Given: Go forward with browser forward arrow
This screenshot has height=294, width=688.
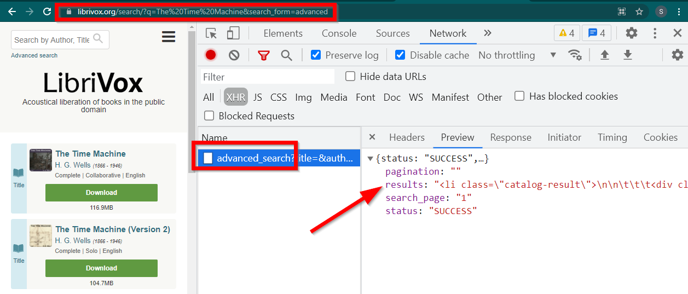Looking at the screenshot, I should [30, 11].
